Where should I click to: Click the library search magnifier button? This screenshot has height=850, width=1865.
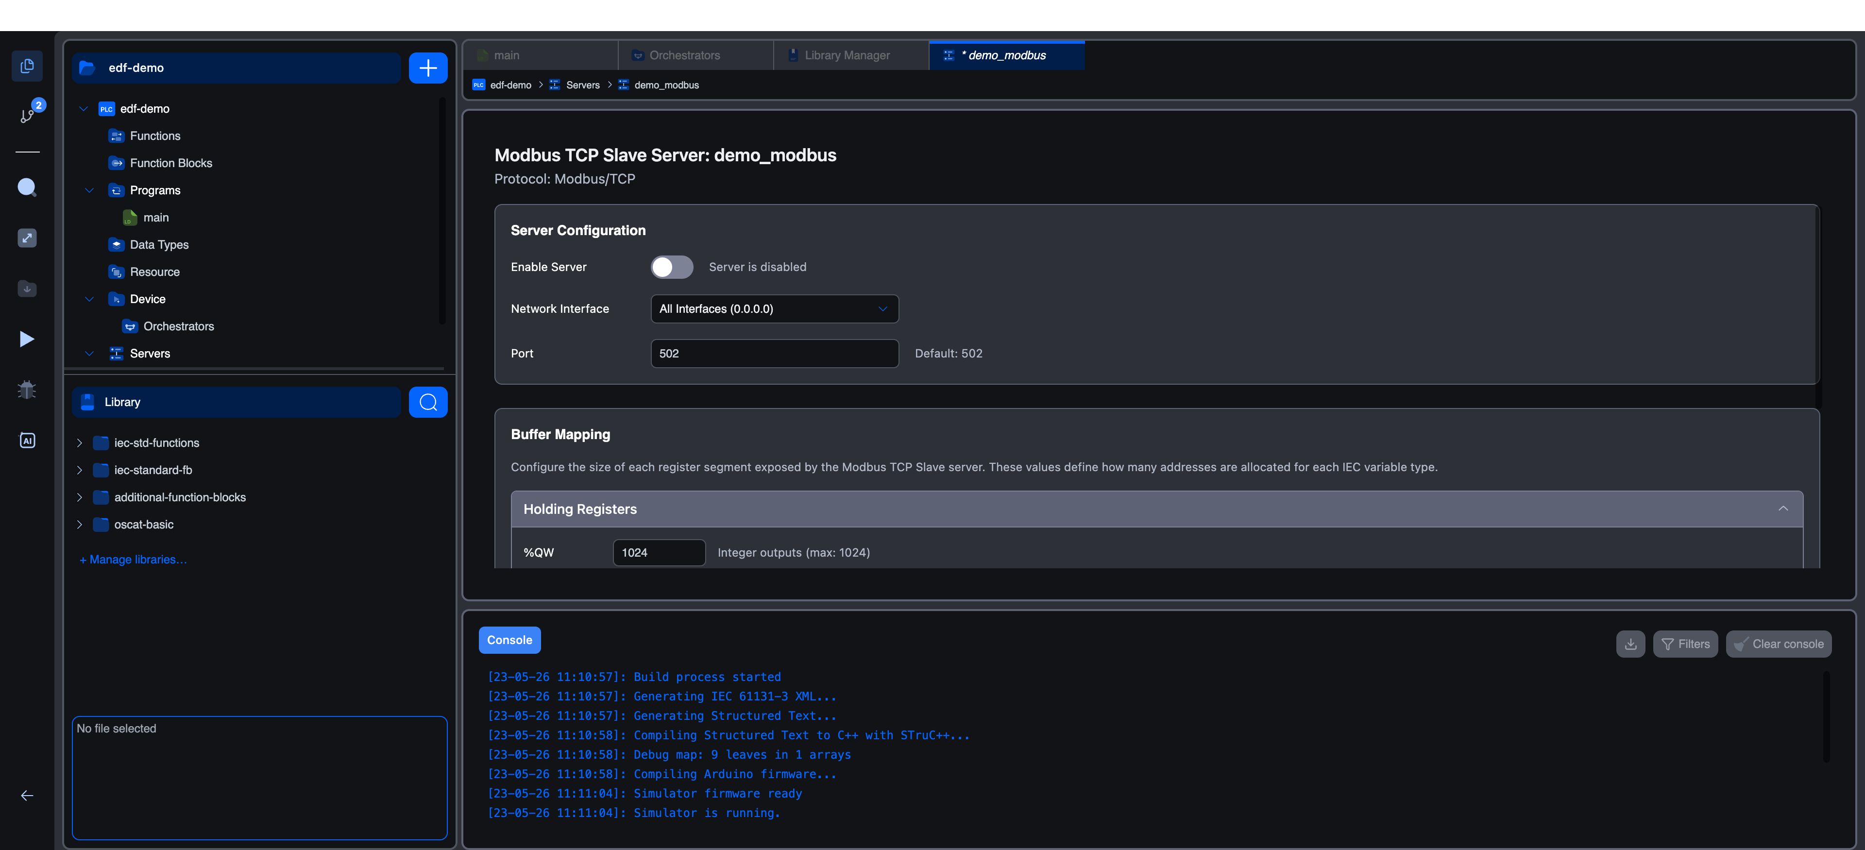coord(428,403)
